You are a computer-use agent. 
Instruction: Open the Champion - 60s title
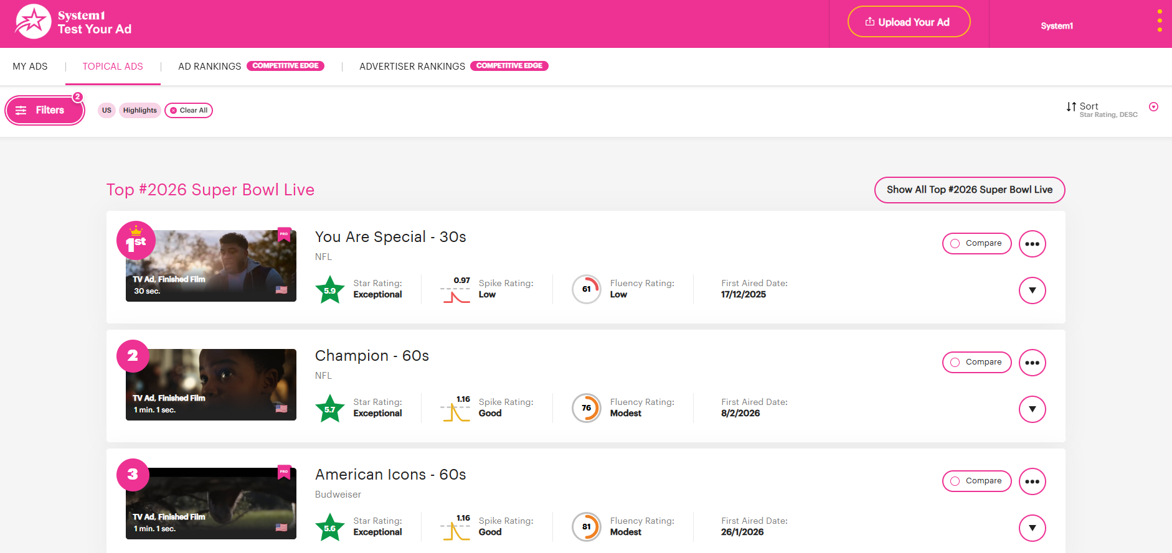(372, 356)
